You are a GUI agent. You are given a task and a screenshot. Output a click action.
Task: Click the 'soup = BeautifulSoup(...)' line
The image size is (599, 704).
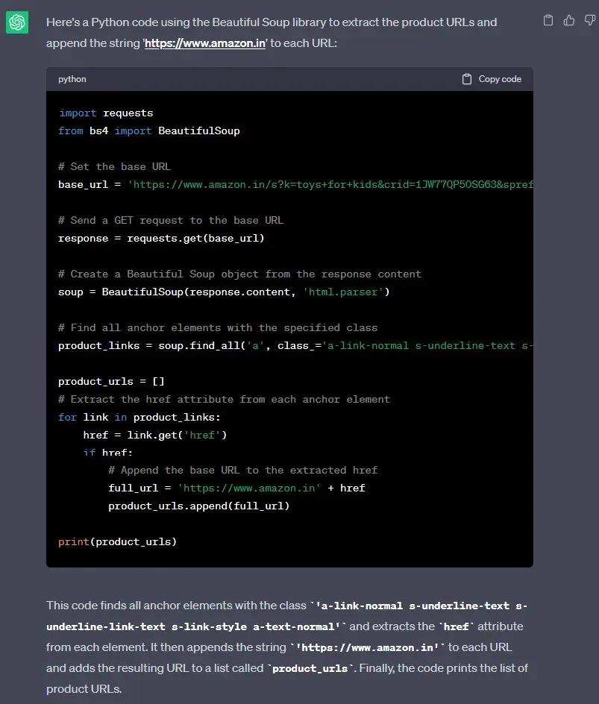(x=224, y=292)
